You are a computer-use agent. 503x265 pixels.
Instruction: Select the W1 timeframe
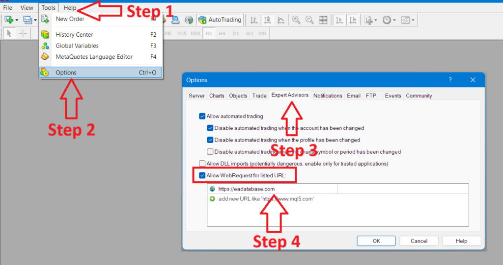point(250,34)
